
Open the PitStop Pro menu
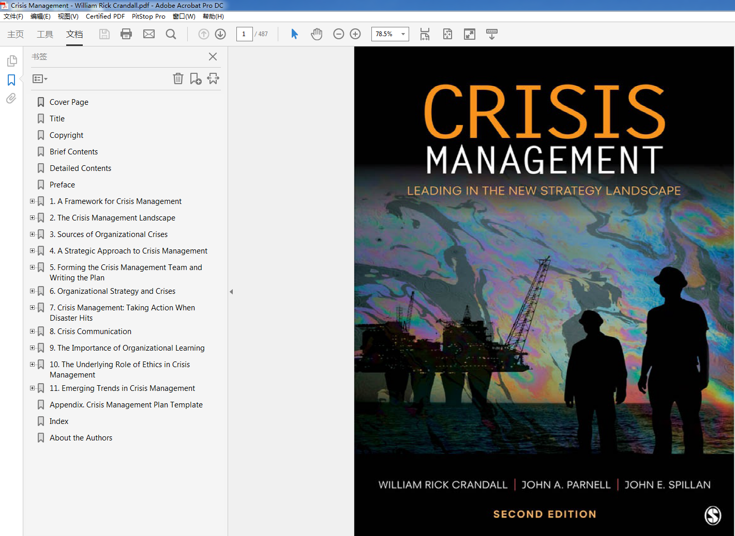(x=148, y=17)
